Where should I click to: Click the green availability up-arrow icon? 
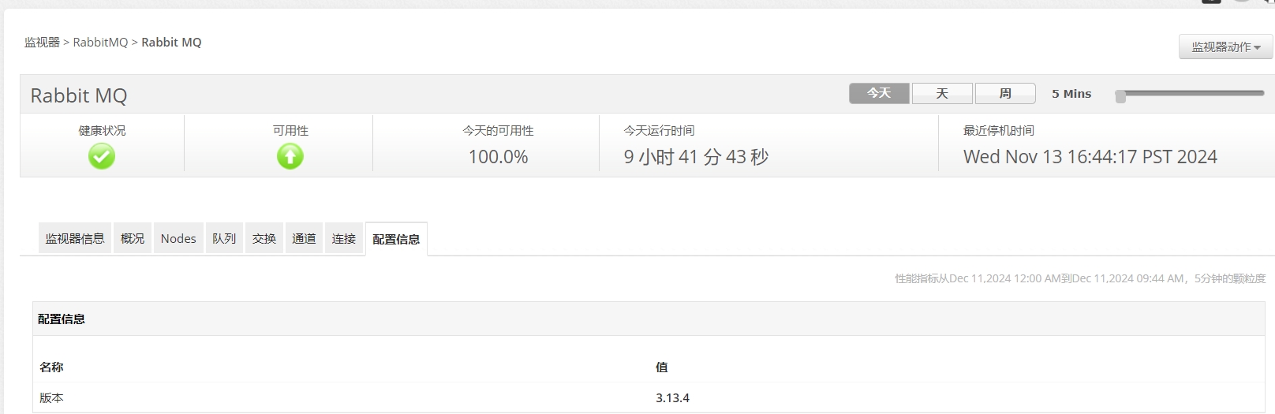[290, 157]
